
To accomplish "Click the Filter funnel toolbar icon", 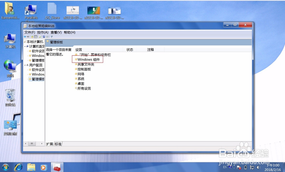I will click(52, 37).
